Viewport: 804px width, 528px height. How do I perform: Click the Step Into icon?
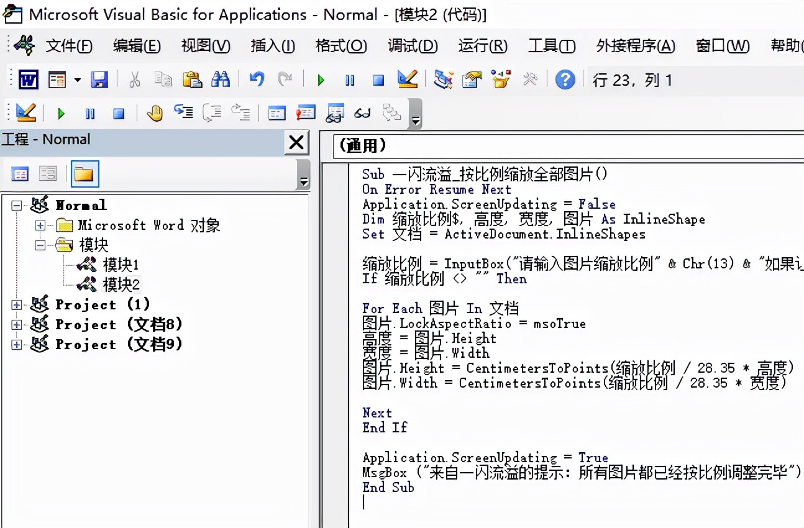[x=184, y=112]
